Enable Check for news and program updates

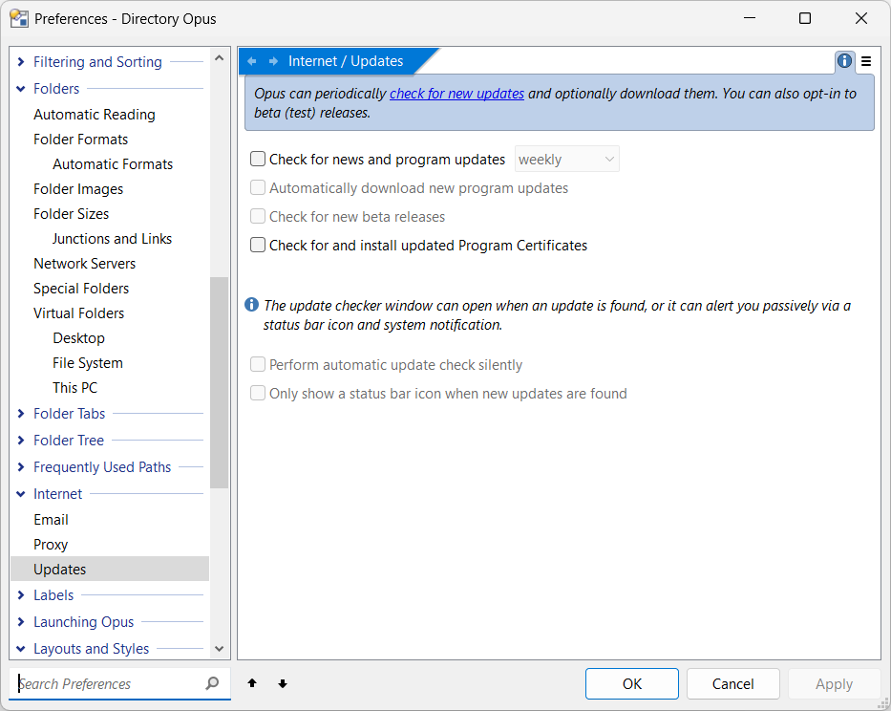point(258,159)
